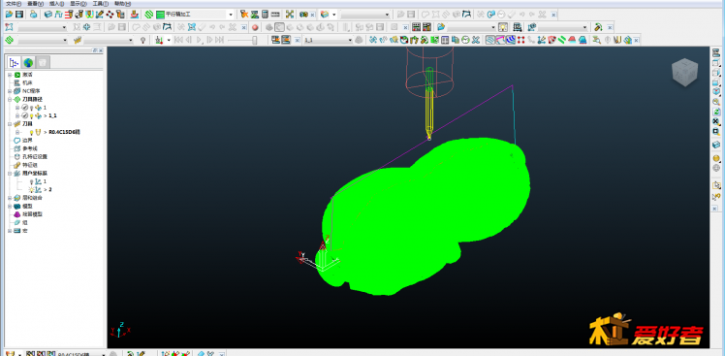Click the blue block definition icon
Viewport: 725px width, 356px height.
[x=47, y=15]
